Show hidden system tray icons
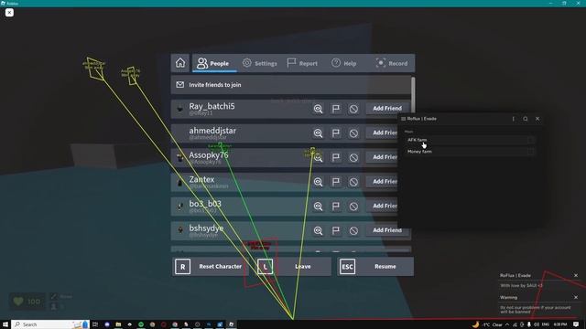Screen dimensions: 586x329 (506, 324)
